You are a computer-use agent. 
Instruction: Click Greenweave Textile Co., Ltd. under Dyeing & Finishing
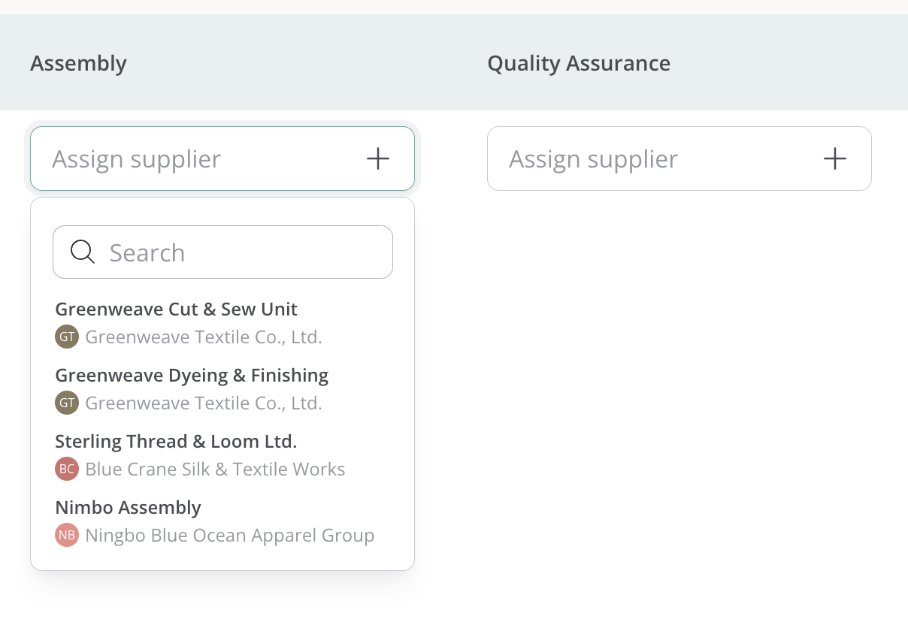[204, 403]
